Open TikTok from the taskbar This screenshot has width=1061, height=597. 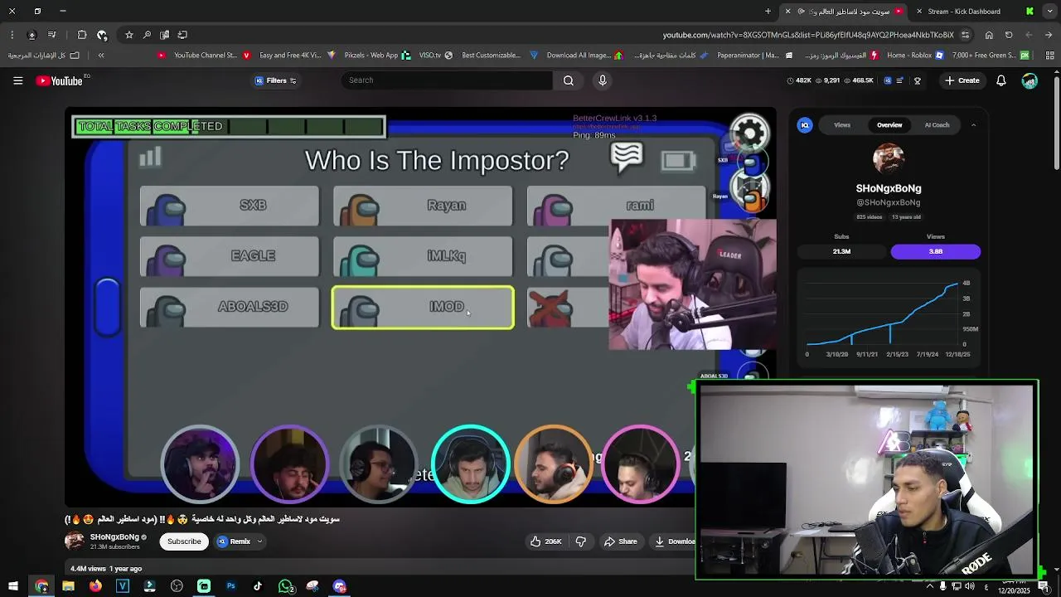pos(258,586)
